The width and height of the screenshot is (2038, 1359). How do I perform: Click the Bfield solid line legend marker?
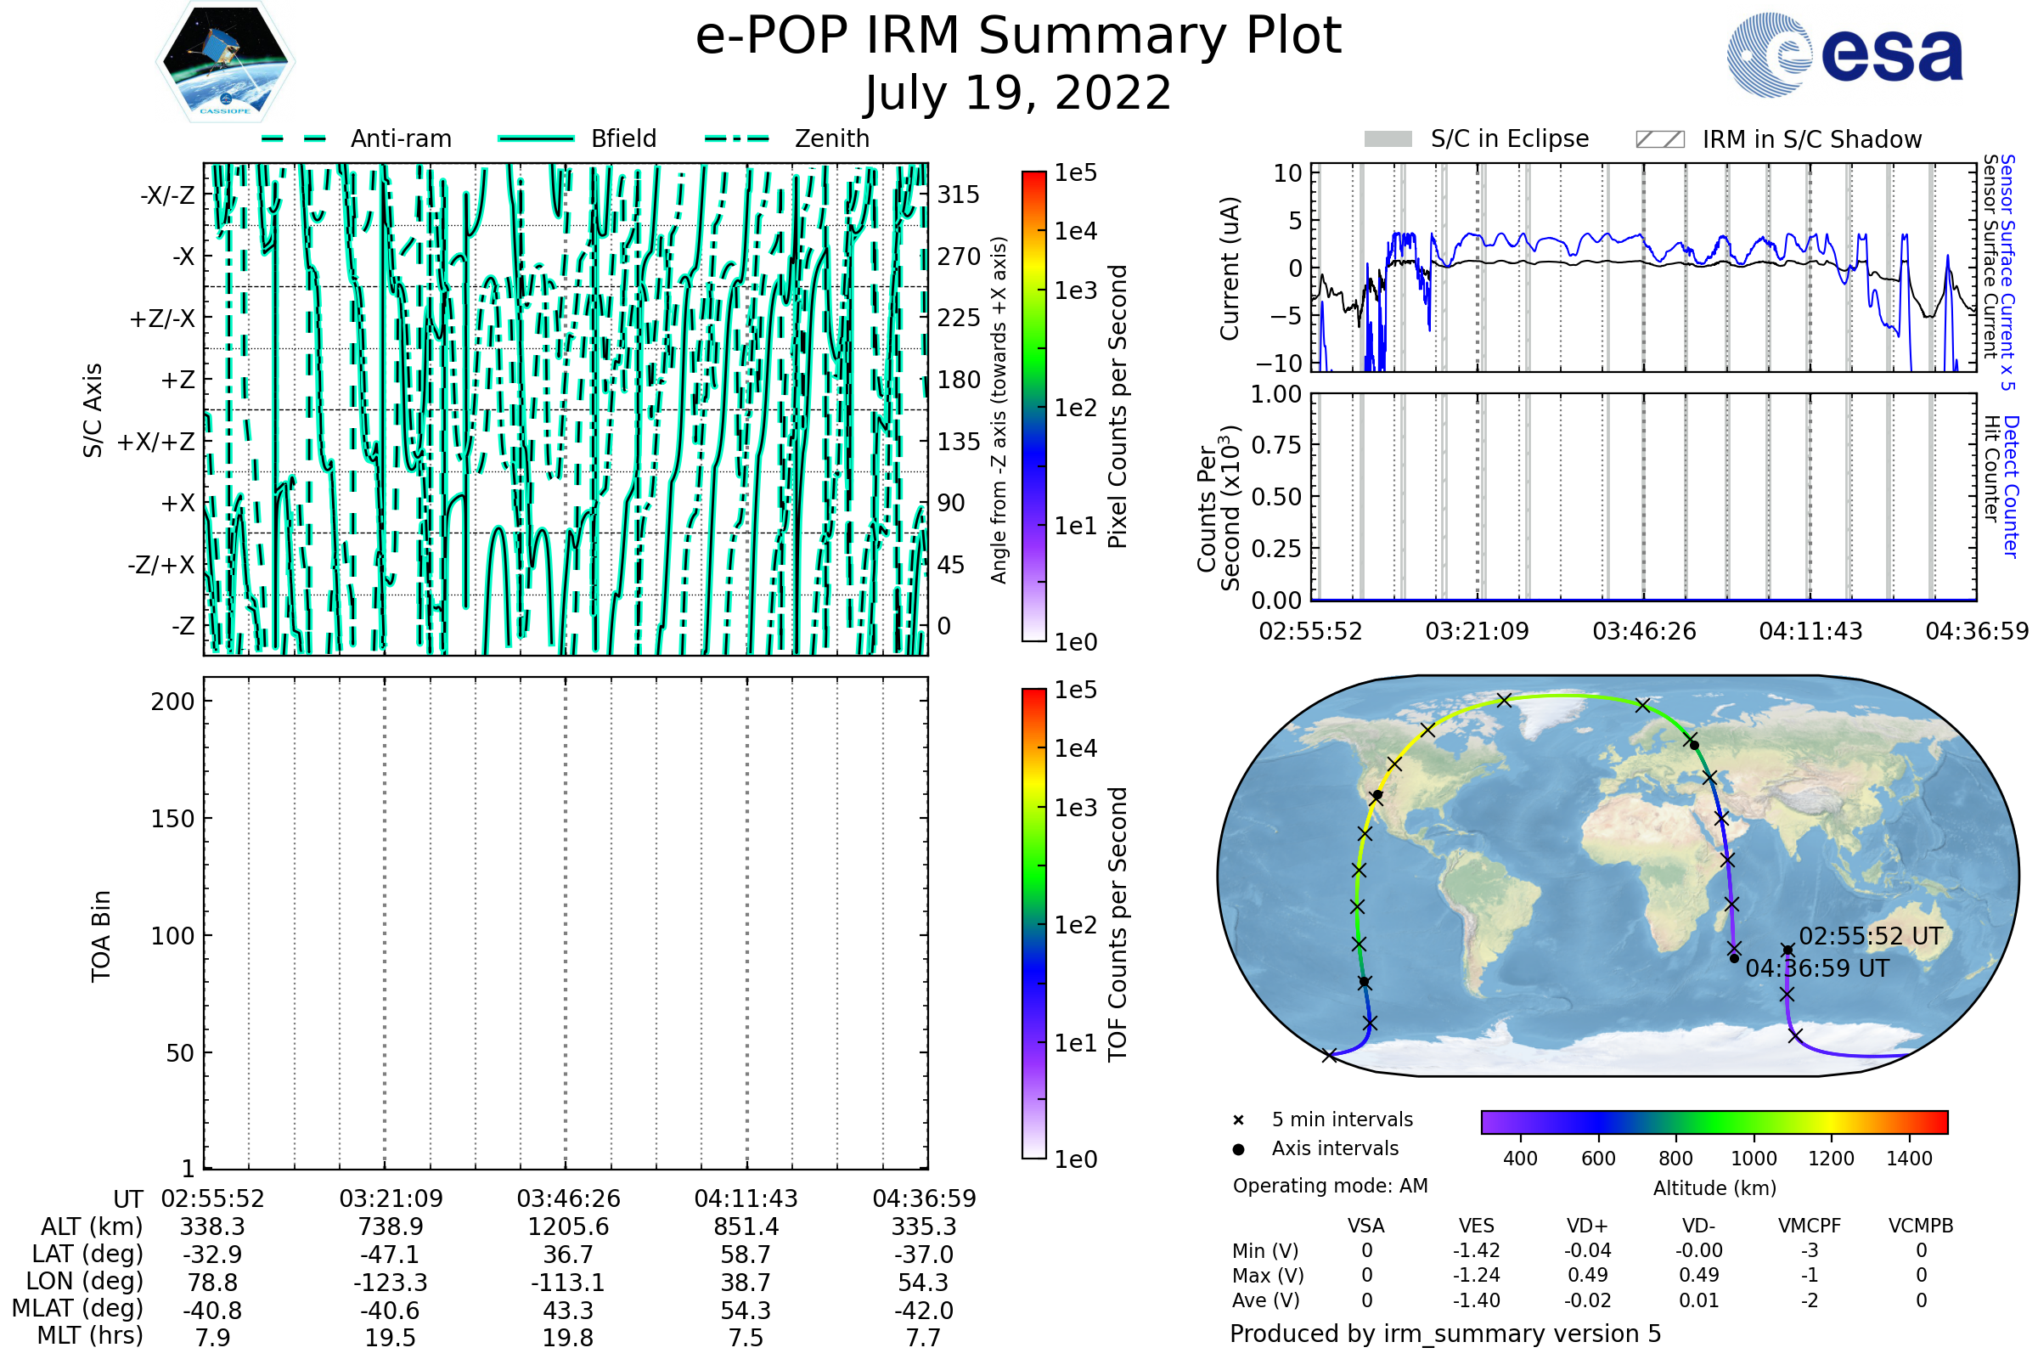(536, 138)
